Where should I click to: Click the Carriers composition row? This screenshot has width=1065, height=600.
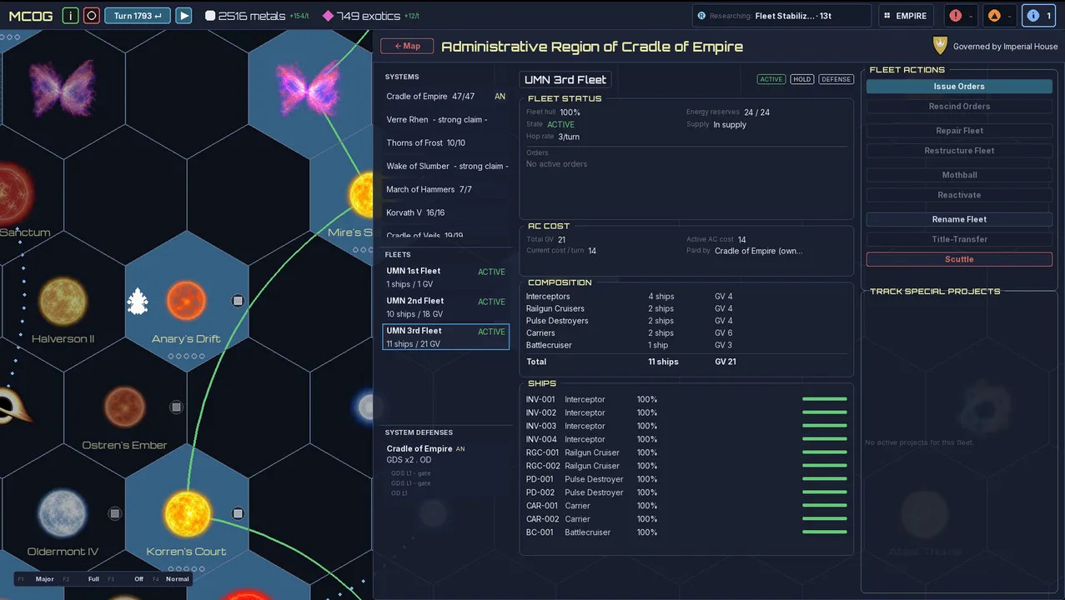686,333
